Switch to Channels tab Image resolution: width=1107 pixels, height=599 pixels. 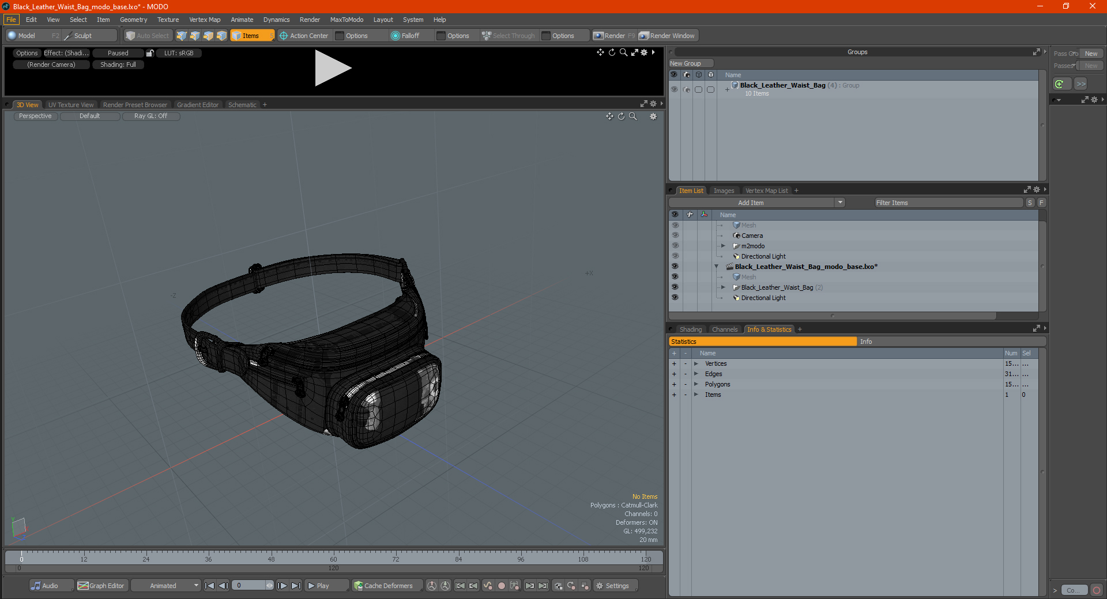pyautogui.click(x=724, y=329)
